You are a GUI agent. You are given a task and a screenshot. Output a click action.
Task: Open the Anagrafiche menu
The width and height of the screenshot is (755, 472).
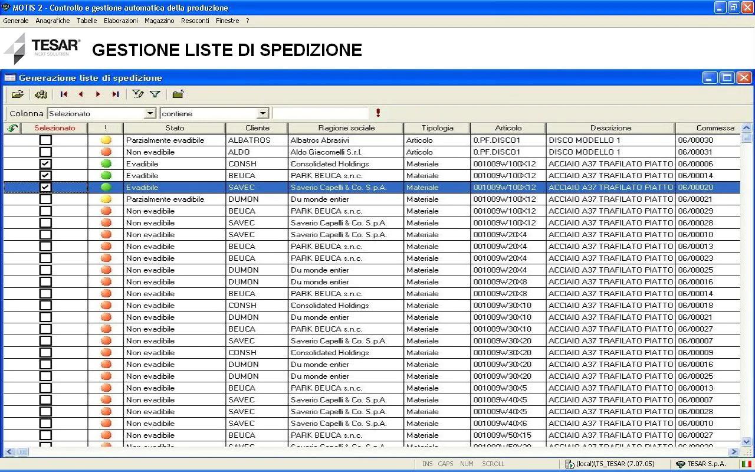(52, 21)
